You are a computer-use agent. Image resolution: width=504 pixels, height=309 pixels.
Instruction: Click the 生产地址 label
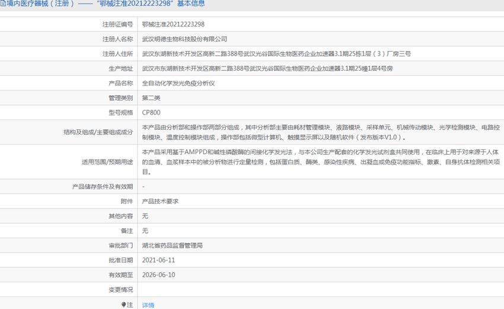click(x=121, y=69)
